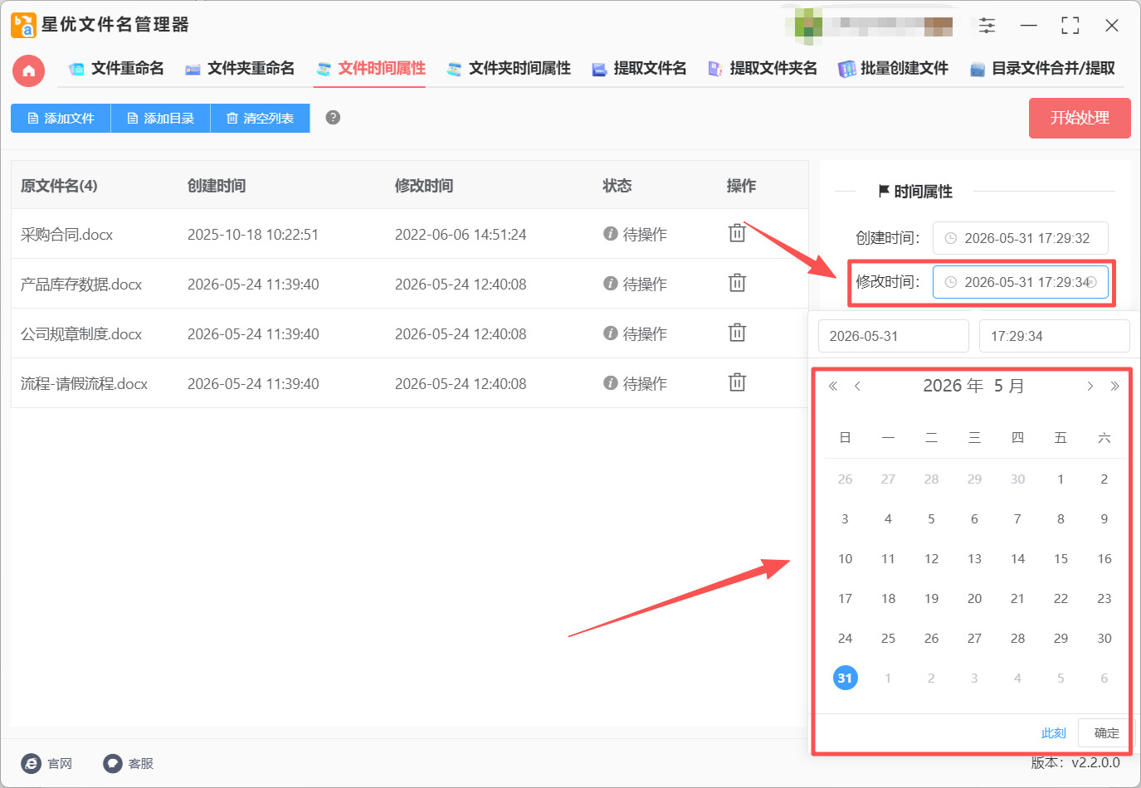This screenshot has width=1141, height=788.
Task: Delete the 采购合同.docx row
Action: point(737,234)
